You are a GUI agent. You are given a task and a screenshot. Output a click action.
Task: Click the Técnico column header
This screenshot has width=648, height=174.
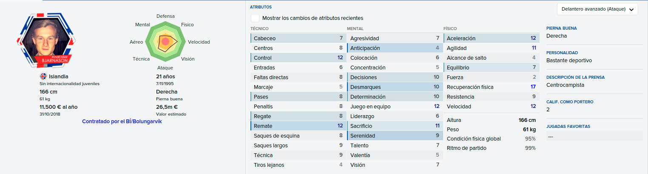(x=259, y=28)
